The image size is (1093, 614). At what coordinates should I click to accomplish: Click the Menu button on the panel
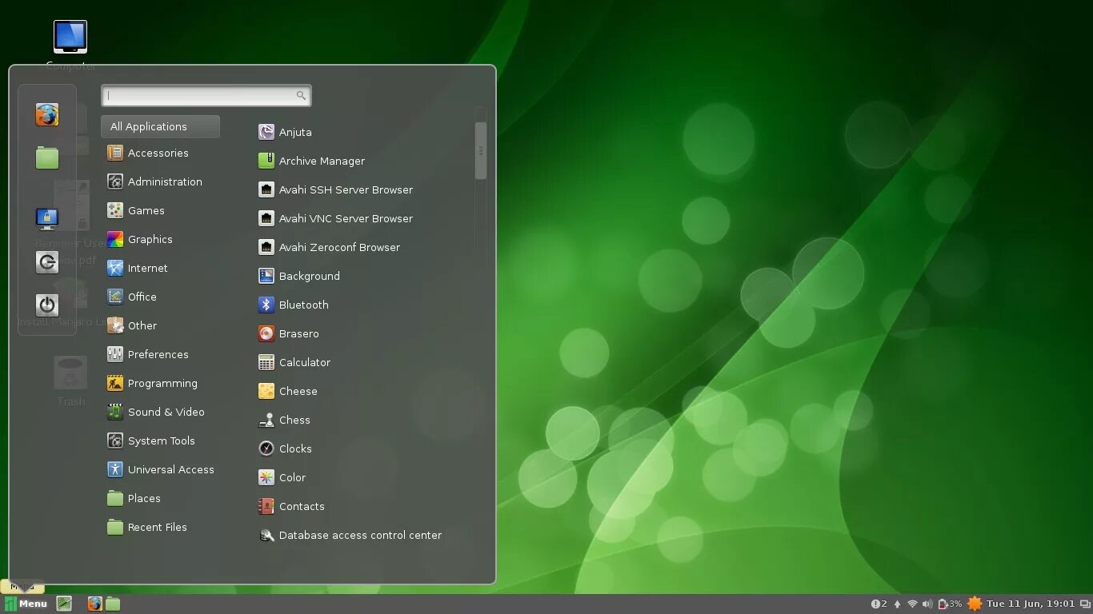coord(26,604)
